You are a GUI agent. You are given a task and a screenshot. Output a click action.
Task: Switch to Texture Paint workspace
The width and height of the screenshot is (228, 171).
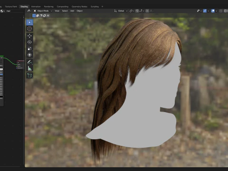[11, 7]
